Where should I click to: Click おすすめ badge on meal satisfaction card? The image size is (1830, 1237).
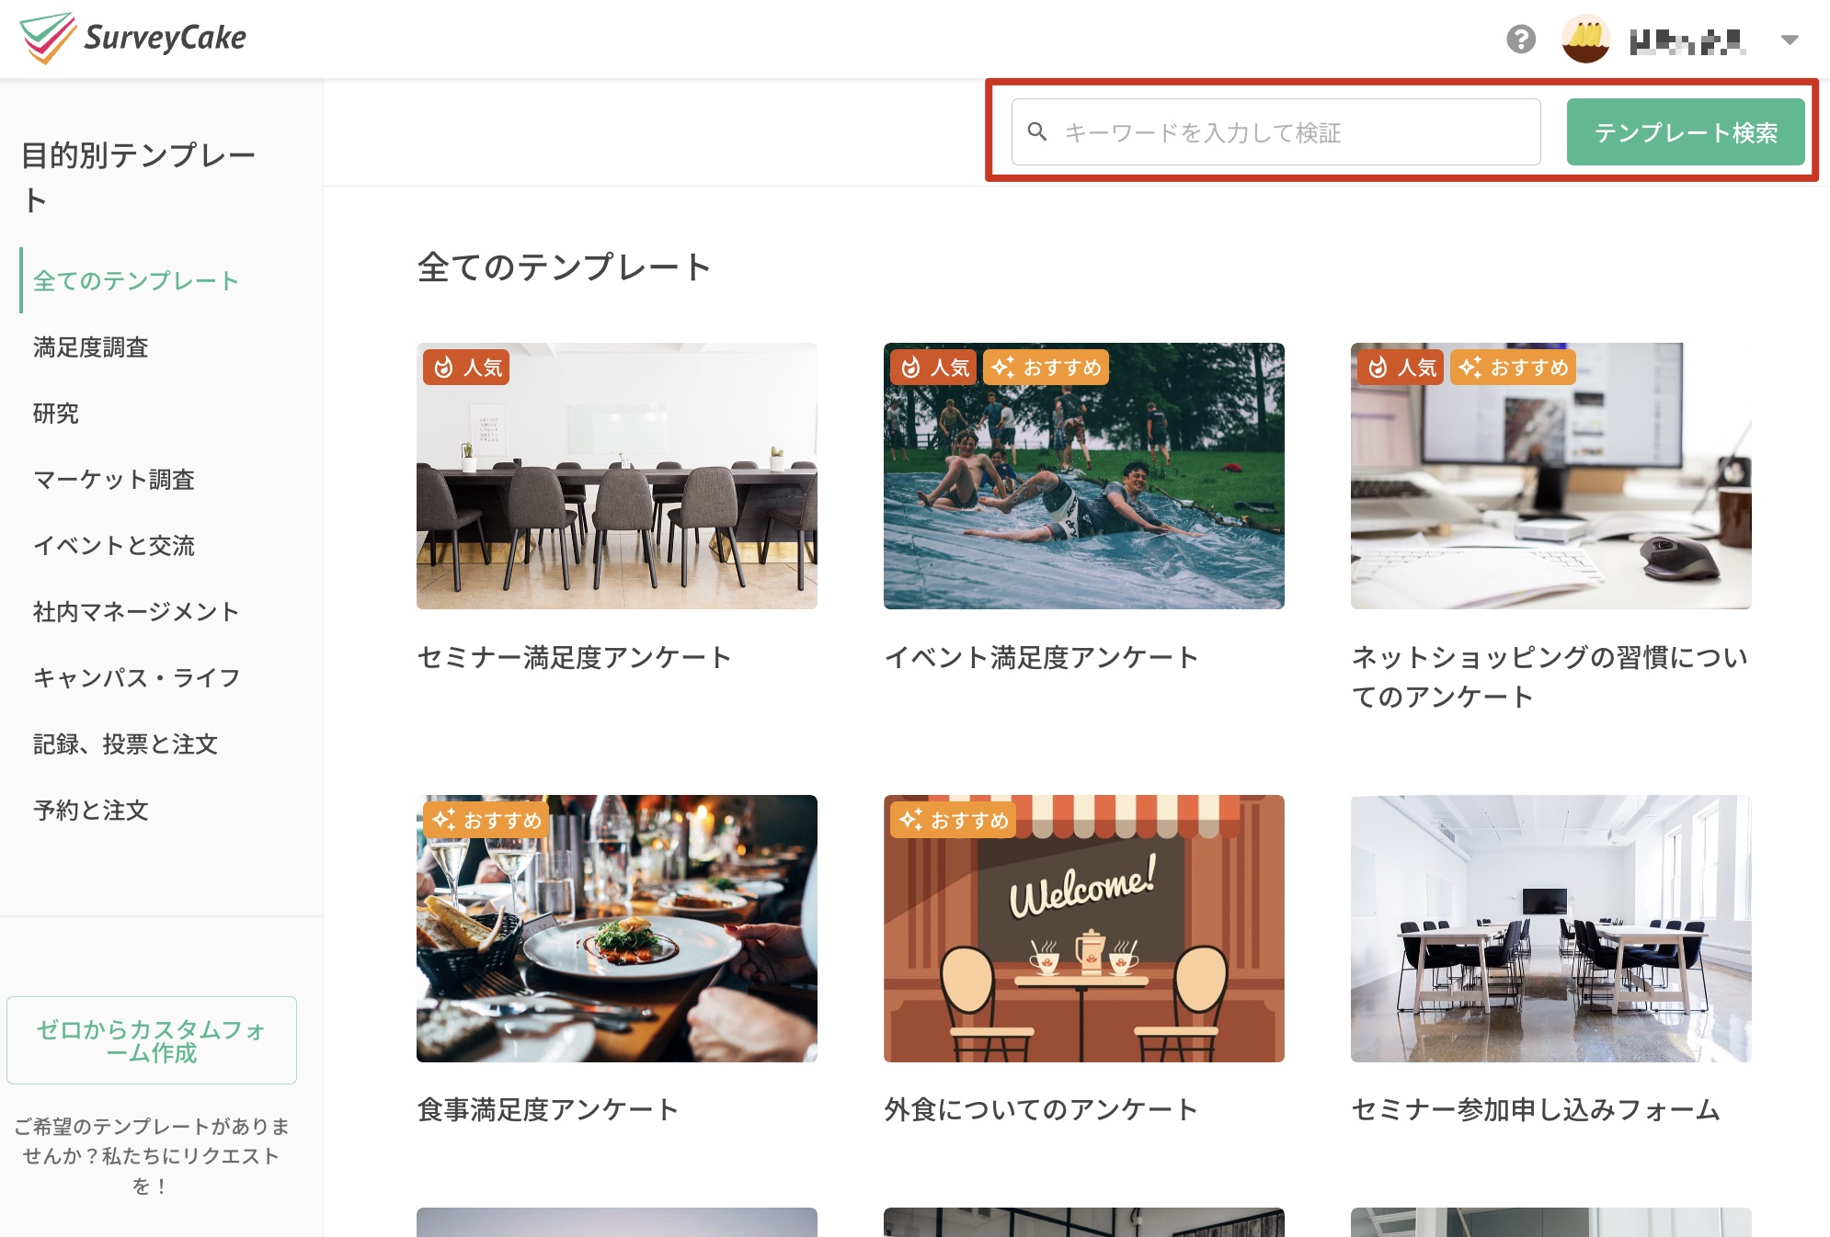[486, 820]
